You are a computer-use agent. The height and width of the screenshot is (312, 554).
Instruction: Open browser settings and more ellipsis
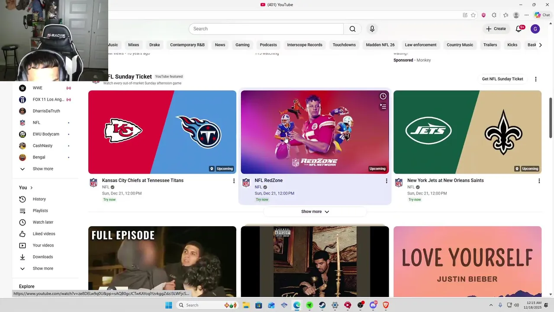526,15
